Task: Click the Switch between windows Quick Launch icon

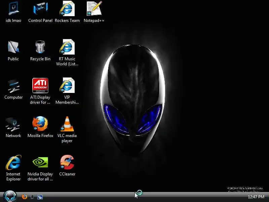Action: 40,197
